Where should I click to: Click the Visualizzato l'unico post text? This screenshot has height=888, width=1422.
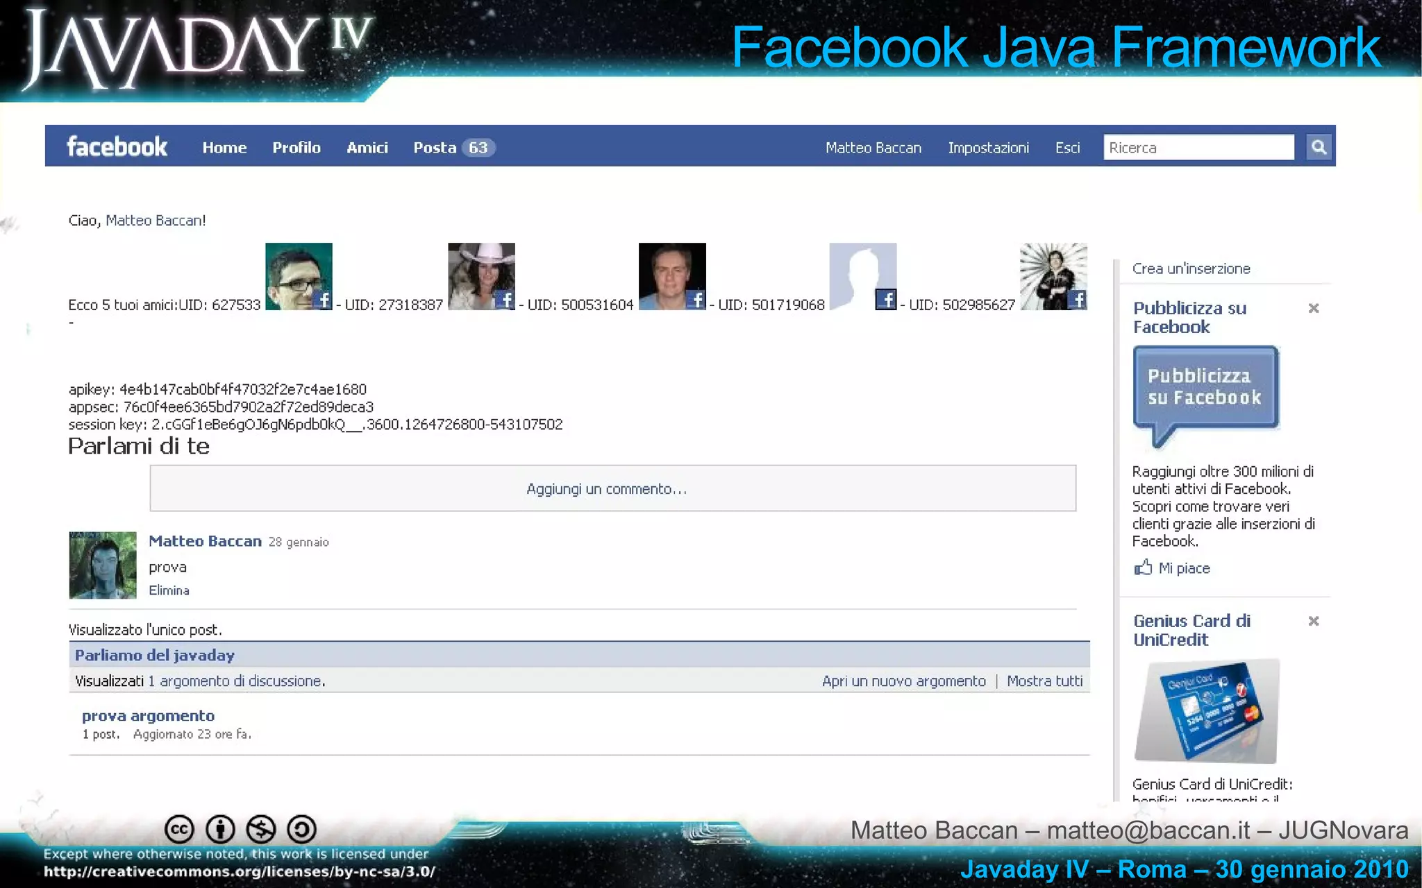(x=145, y=630)
